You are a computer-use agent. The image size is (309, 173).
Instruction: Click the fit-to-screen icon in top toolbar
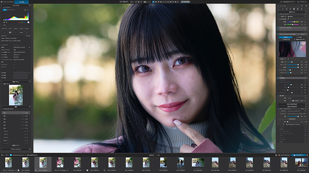pyautogui.click(x=139, y=2)
